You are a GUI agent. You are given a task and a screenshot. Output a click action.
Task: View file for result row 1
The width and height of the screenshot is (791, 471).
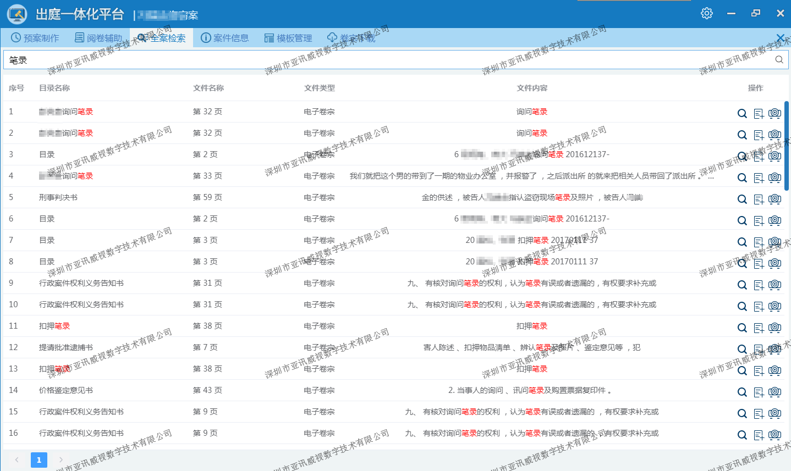[742, 114]
